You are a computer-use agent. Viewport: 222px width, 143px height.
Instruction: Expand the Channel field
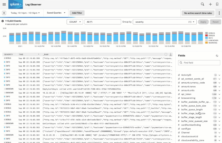[x=219, y=133]
